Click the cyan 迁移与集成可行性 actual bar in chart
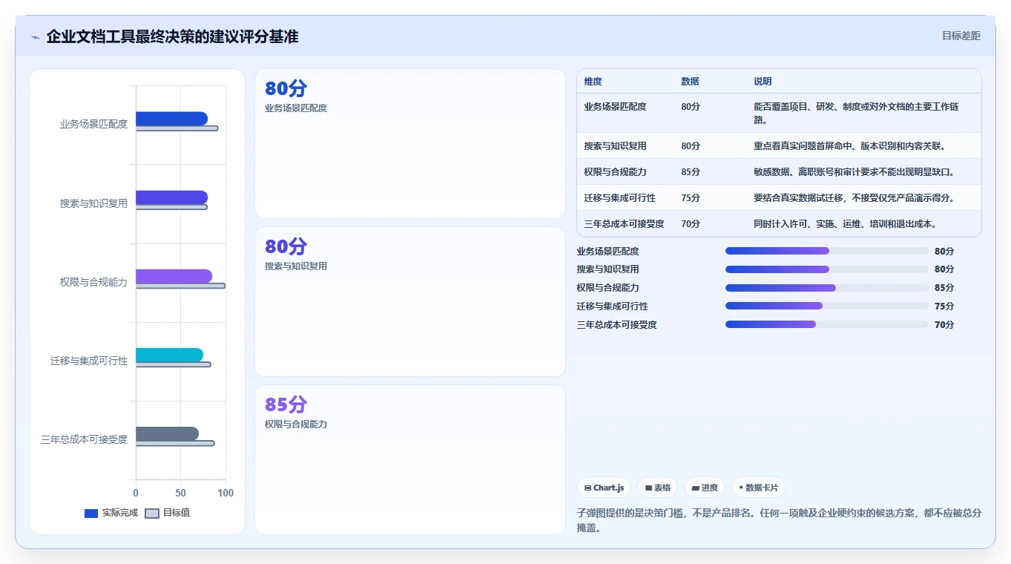Viewport: 1011px width, 564px height. pos(169,355)
